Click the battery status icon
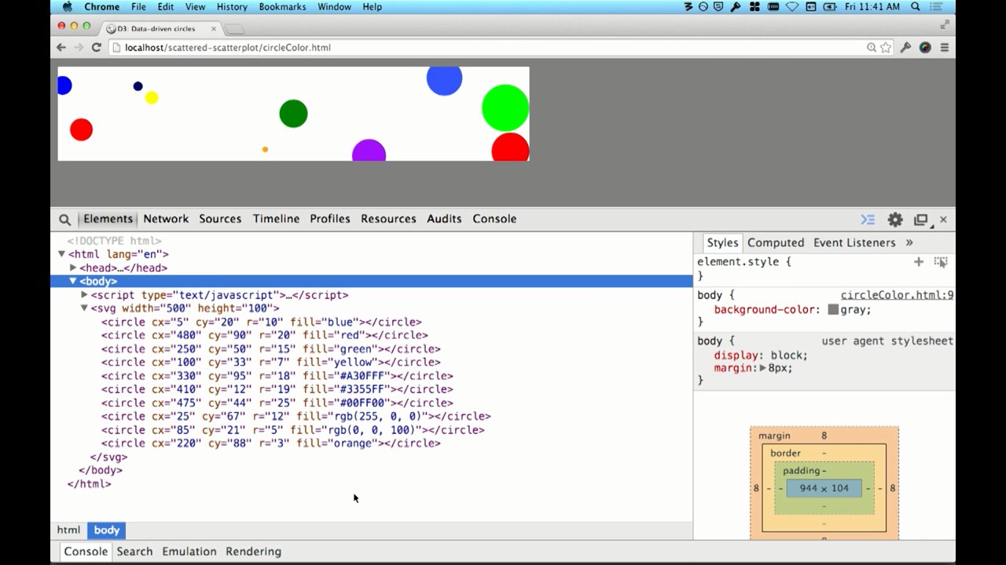Image resolution: width=1006 pixels, height=565 pixels. tap(828, 6)
